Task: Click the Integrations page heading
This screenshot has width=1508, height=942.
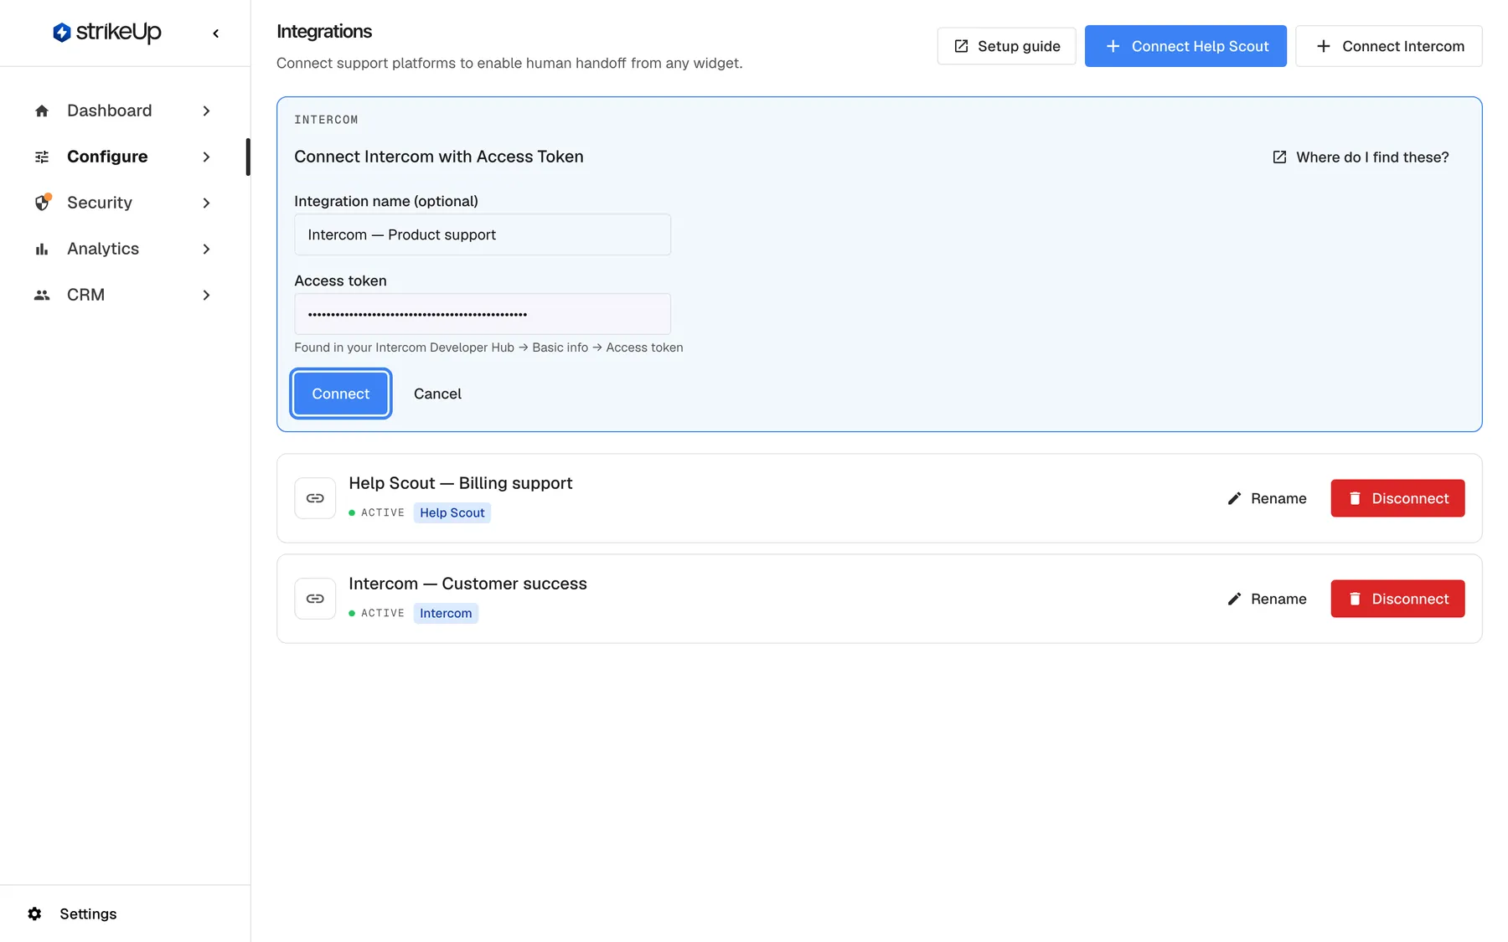Action: 324,31
